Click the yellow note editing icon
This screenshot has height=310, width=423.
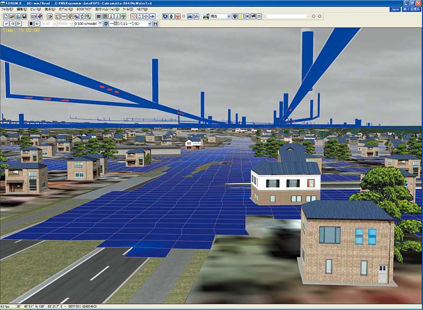coord(58,16)
